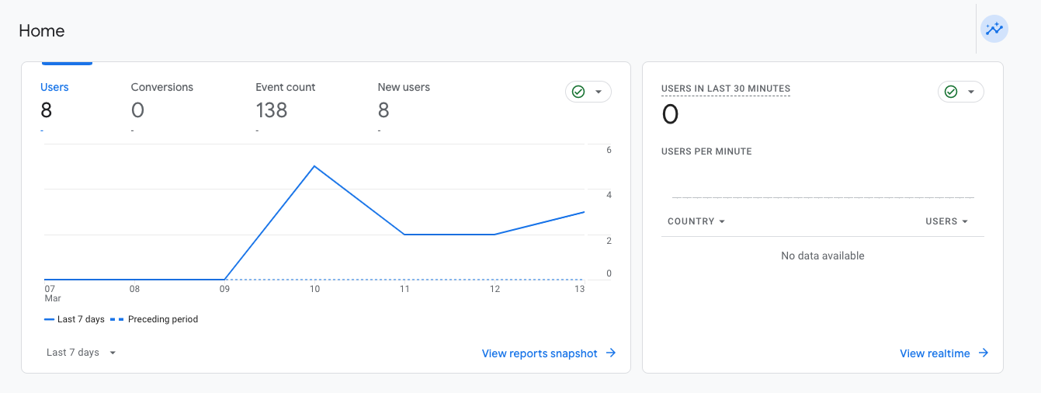Open View reports snapshot link
This screenshot has height=393, width=1041.
click(540, 353)
